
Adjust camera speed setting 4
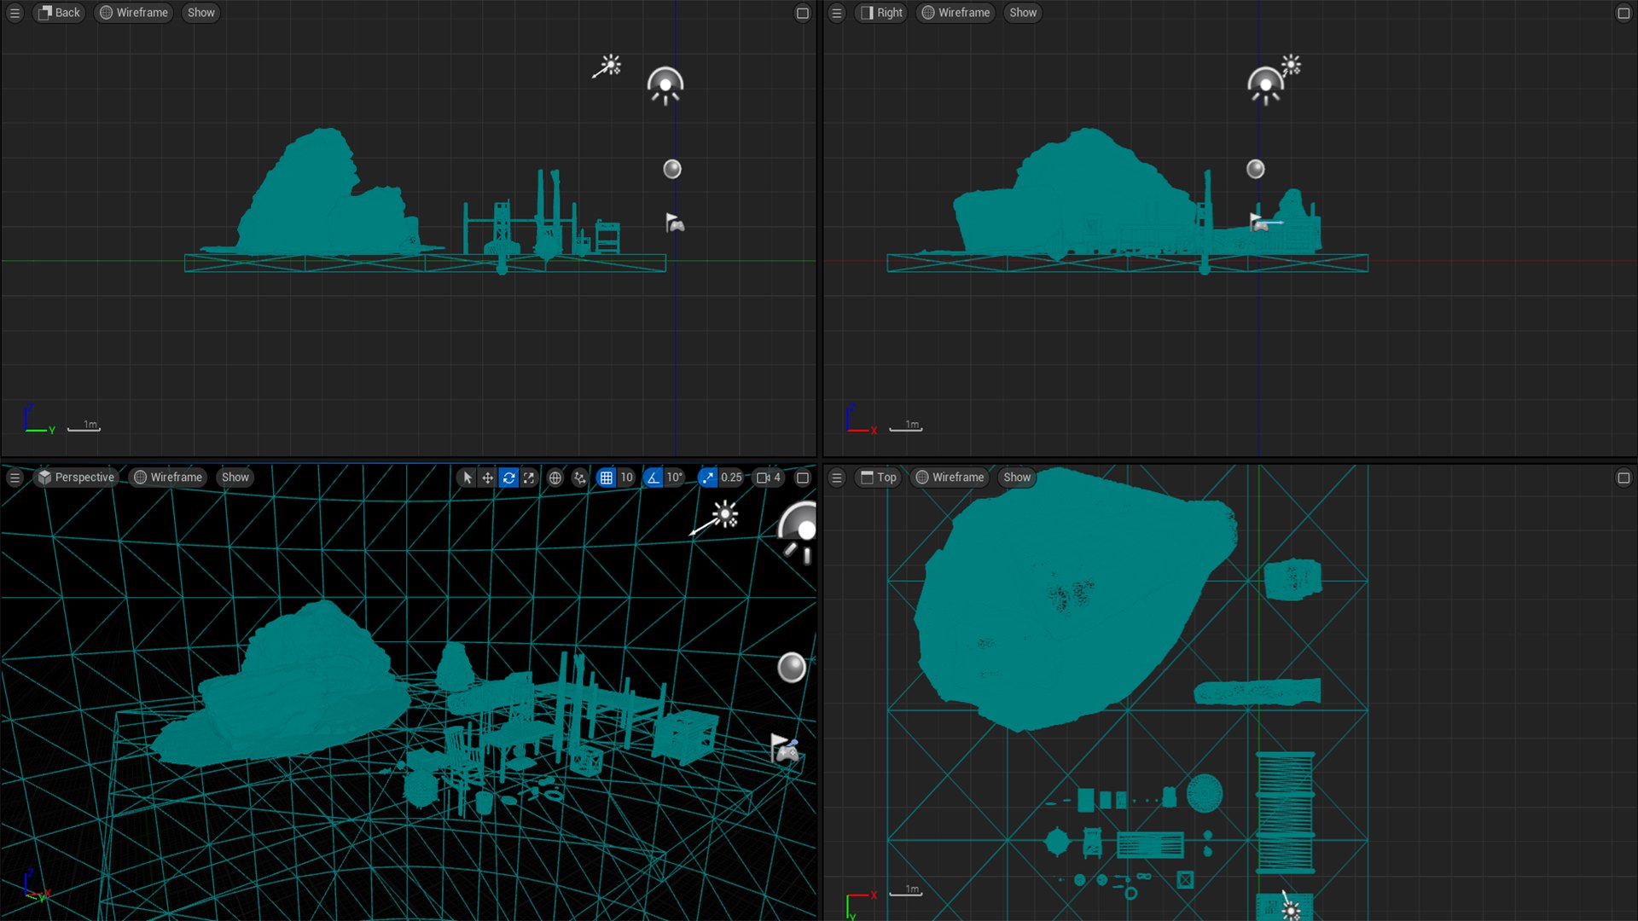pyautogui.click(x=769, y=478)
